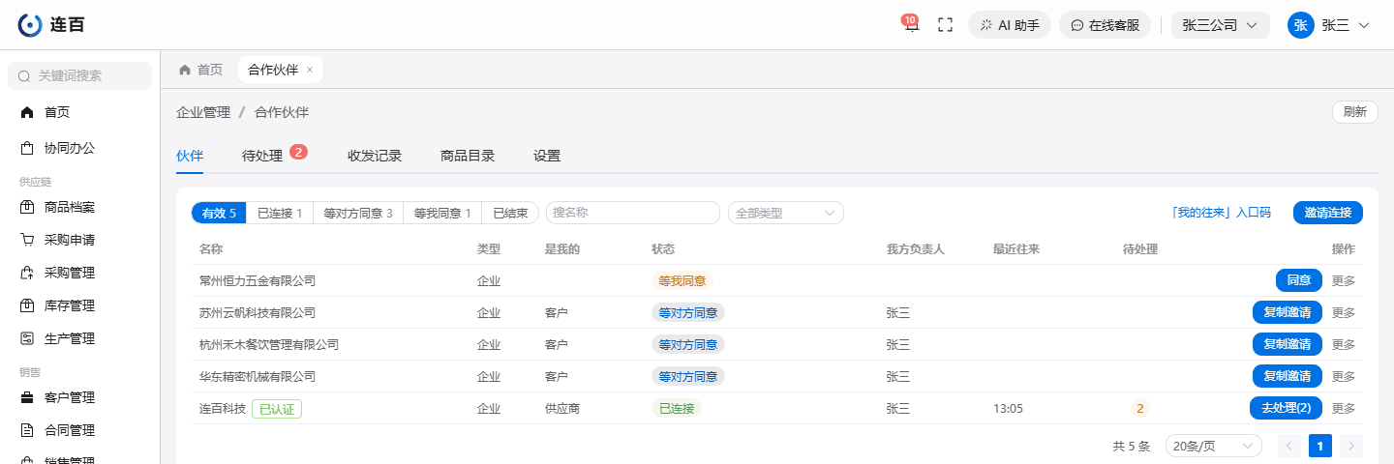Click 复制邀请 for 苏州云帆科技有限公司
Screen dimensions: 1394x464
(x=1288, y=313)
